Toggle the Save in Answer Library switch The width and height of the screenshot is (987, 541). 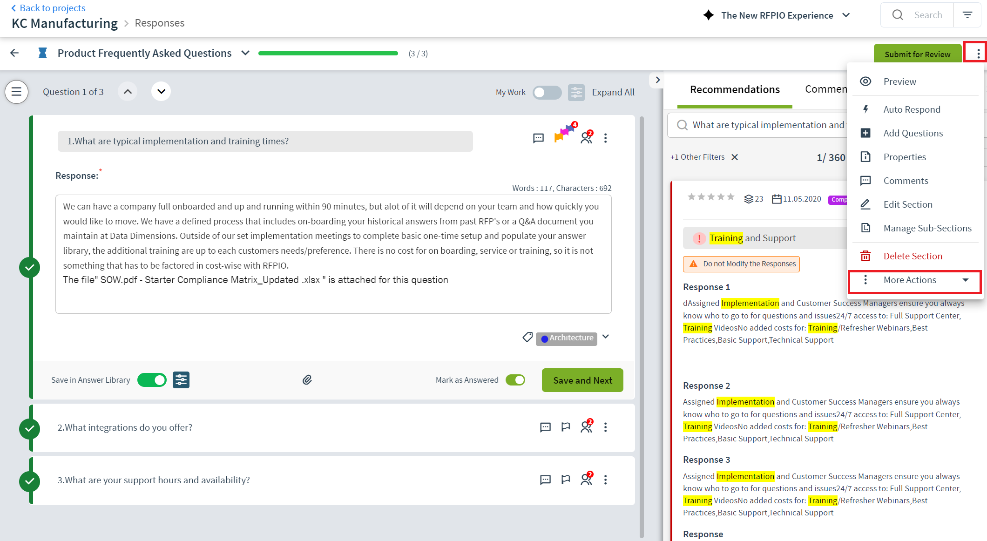click(151, 379)
